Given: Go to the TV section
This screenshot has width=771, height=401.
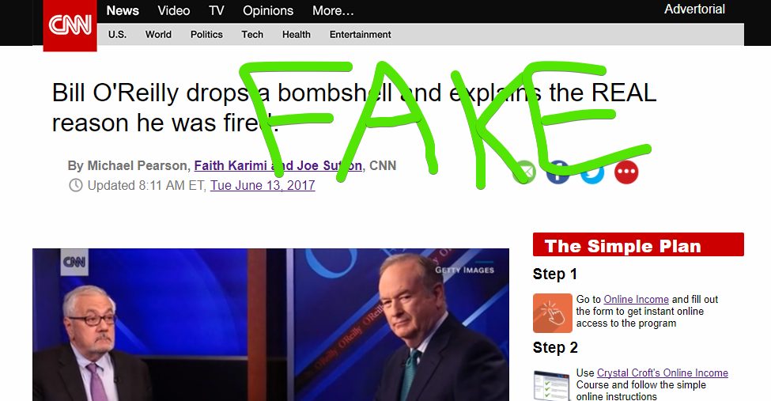Looking at the screenshot, I should [x=217, y=11].
